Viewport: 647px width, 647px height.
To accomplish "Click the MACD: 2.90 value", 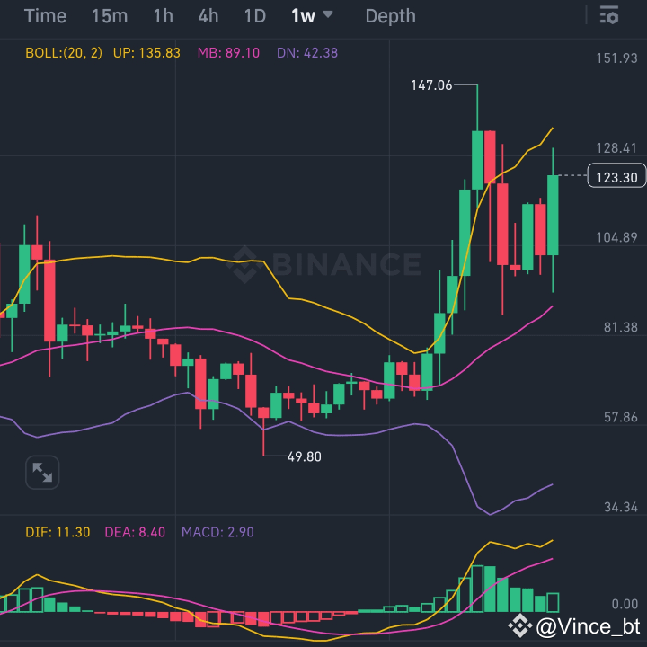I will tap(217, 532).
